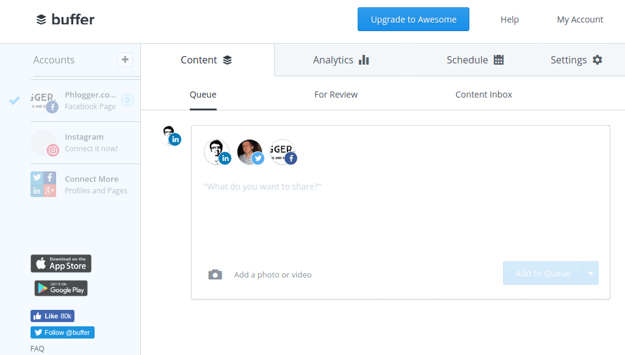Click the plus icon beside Accounts

(x=125, y=60)
